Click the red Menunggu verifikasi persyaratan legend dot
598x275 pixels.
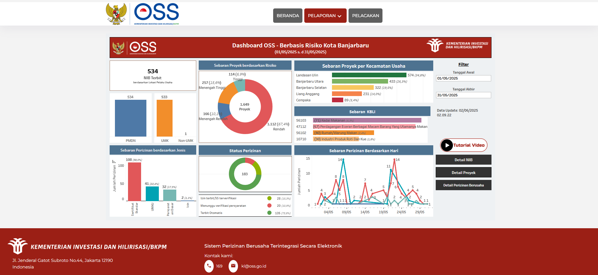pos(269,205)
